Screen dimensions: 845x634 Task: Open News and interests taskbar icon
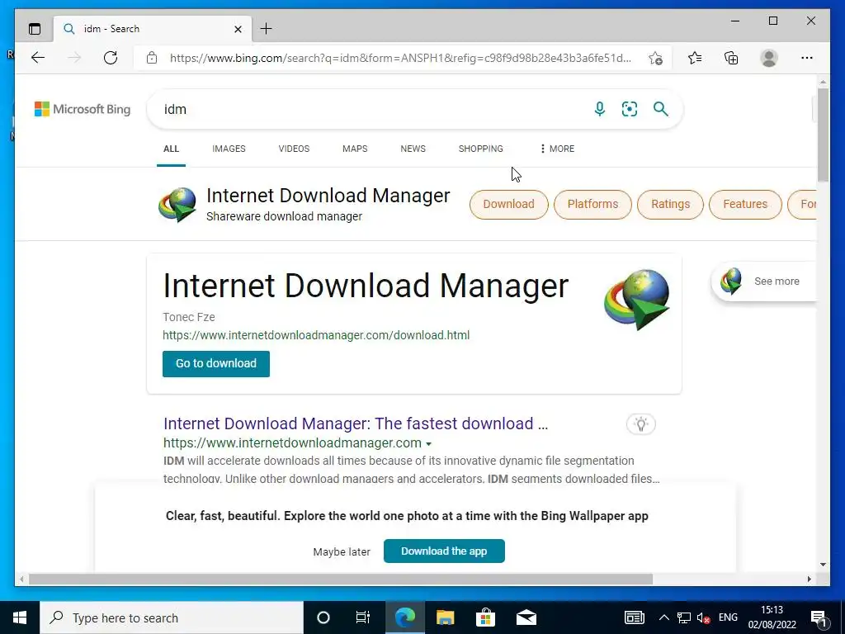[635, 617]
